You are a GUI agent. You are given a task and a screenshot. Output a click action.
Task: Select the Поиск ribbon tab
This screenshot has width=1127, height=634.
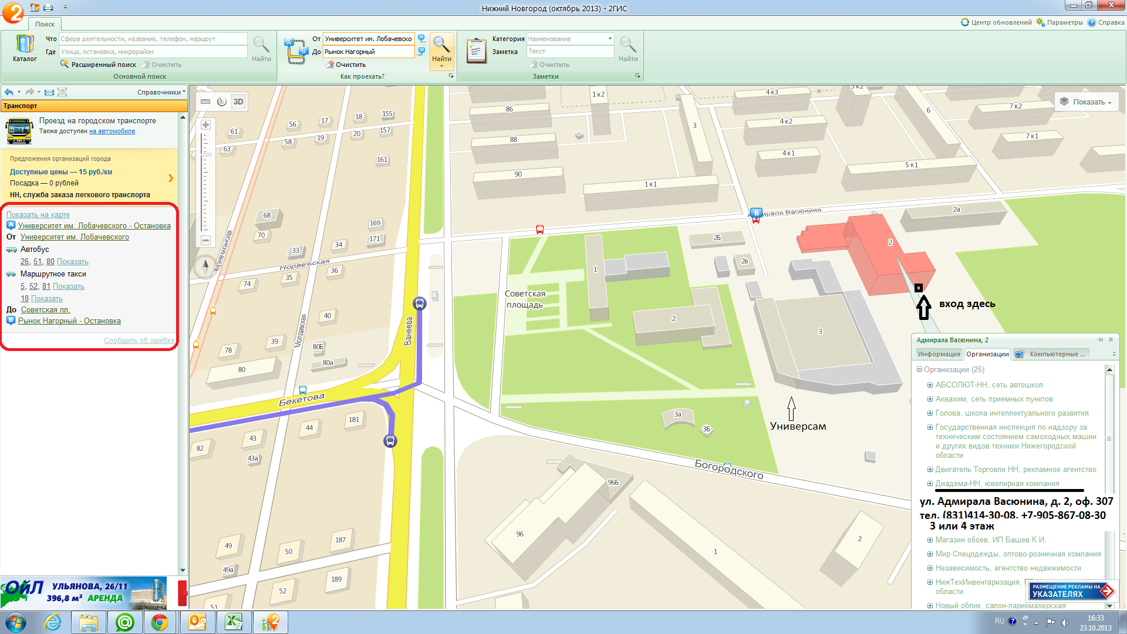click(45, 24)
